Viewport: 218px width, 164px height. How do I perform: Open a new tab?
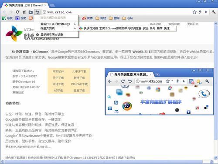(x=52, y=6)
